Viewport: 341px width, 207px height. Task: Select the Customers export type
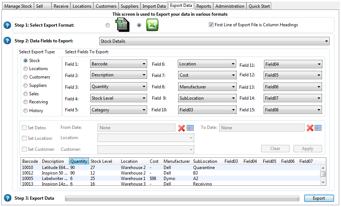click(26, 77)
